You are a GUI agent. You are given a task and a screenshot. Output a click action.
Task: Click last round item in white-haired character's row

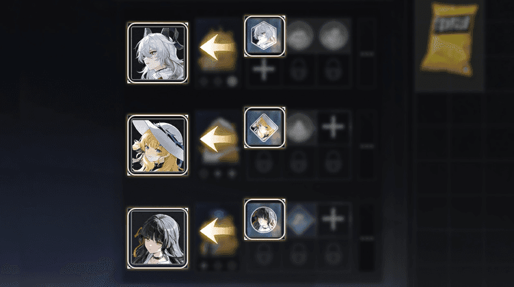click(x=334, y=36)
